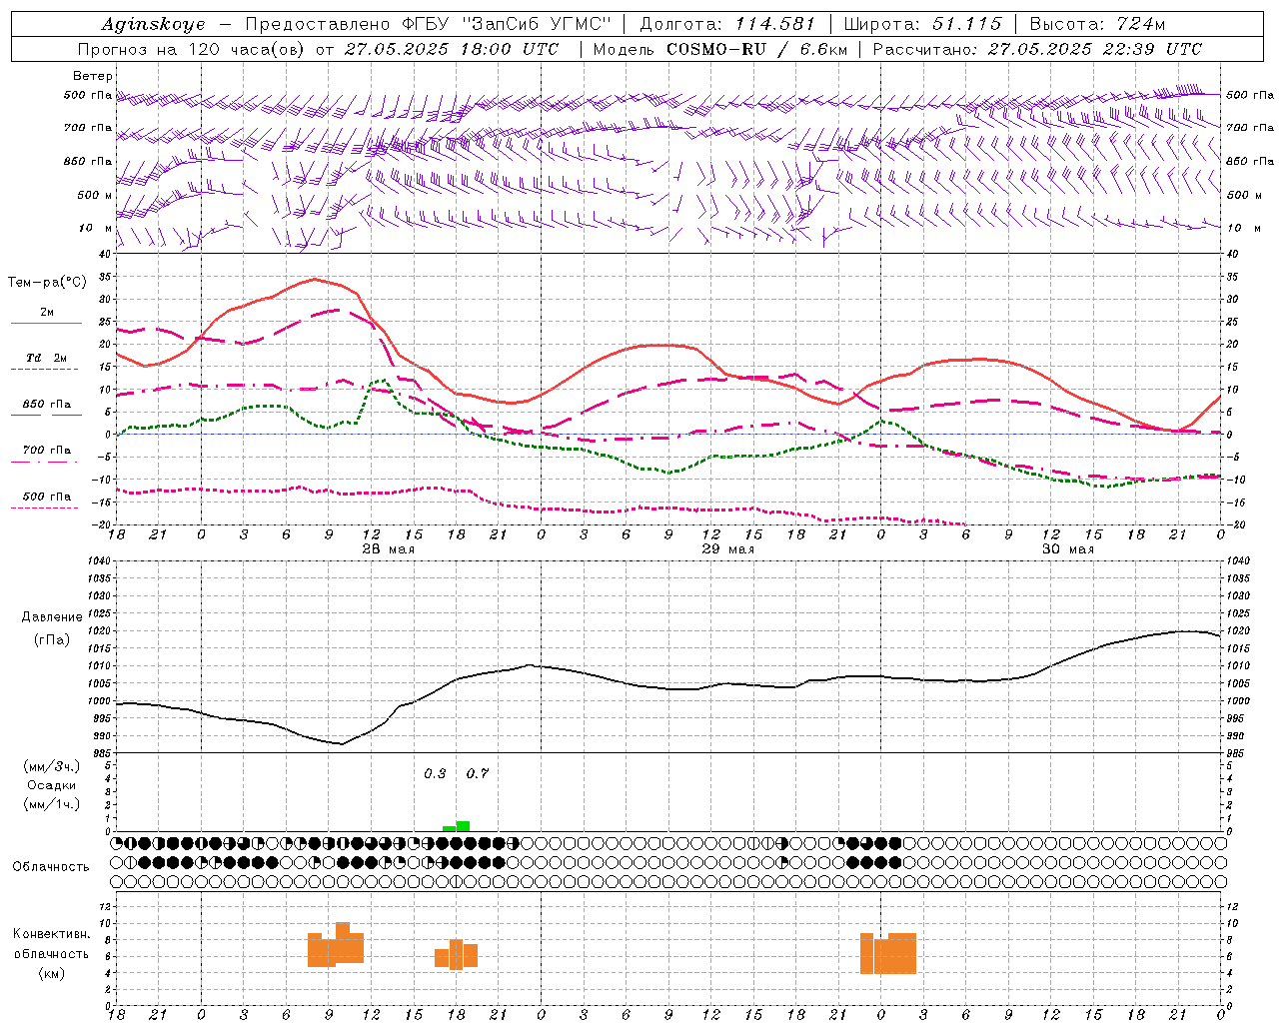Click the Долгота: 114.581 value
Image resolution: width=1279 pixels, height=1023 pixels.
(x=726, y=24)
